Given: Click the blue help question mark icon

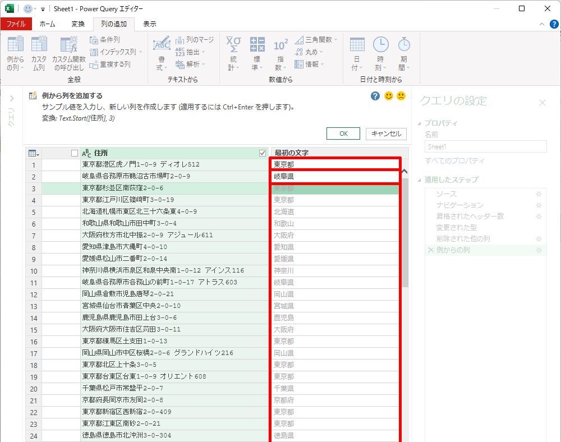Looking at the screenshot, I should 375,96.
